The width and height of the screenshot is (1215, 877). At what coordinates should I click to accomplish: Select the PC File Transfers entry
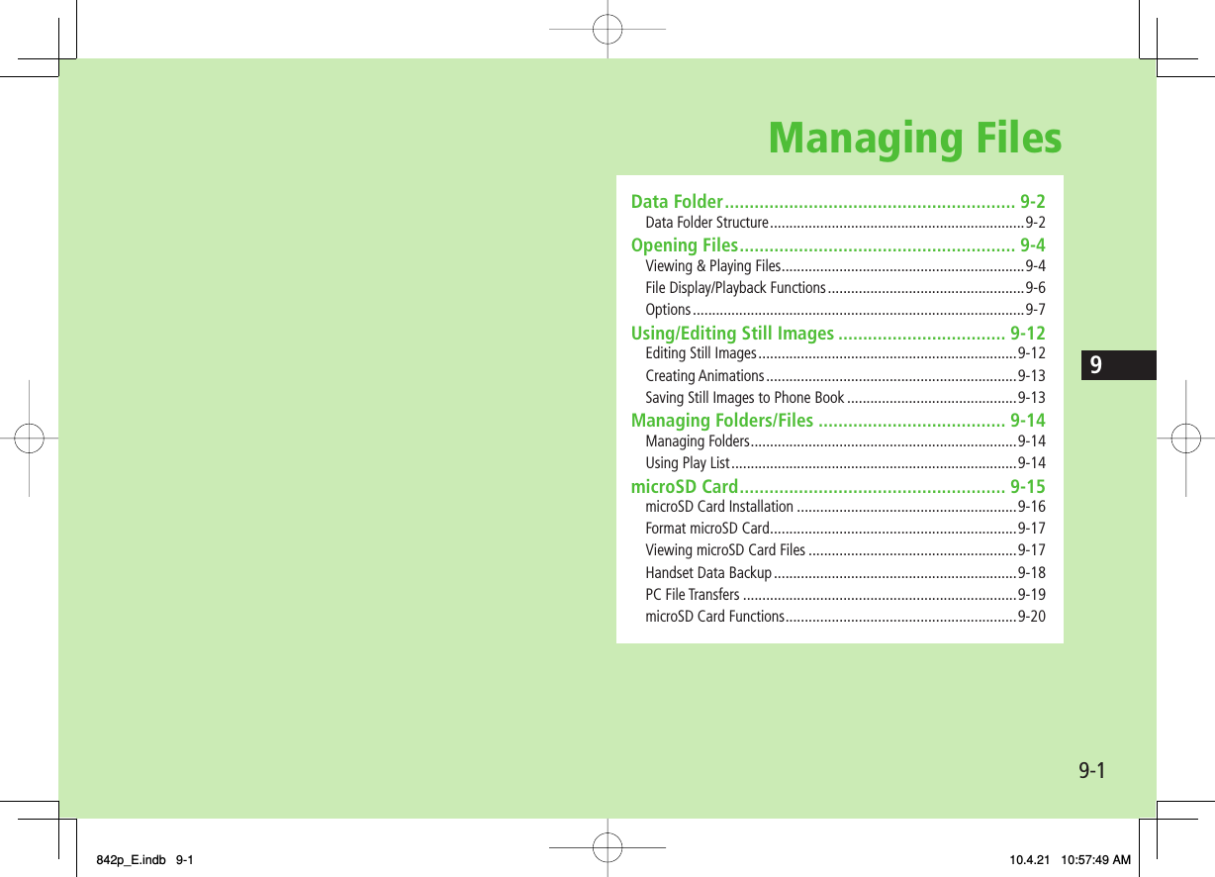click(693, 594)
